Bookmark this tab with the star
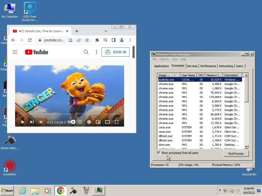This screenshot has width=262, height=196. coord(87,40)
